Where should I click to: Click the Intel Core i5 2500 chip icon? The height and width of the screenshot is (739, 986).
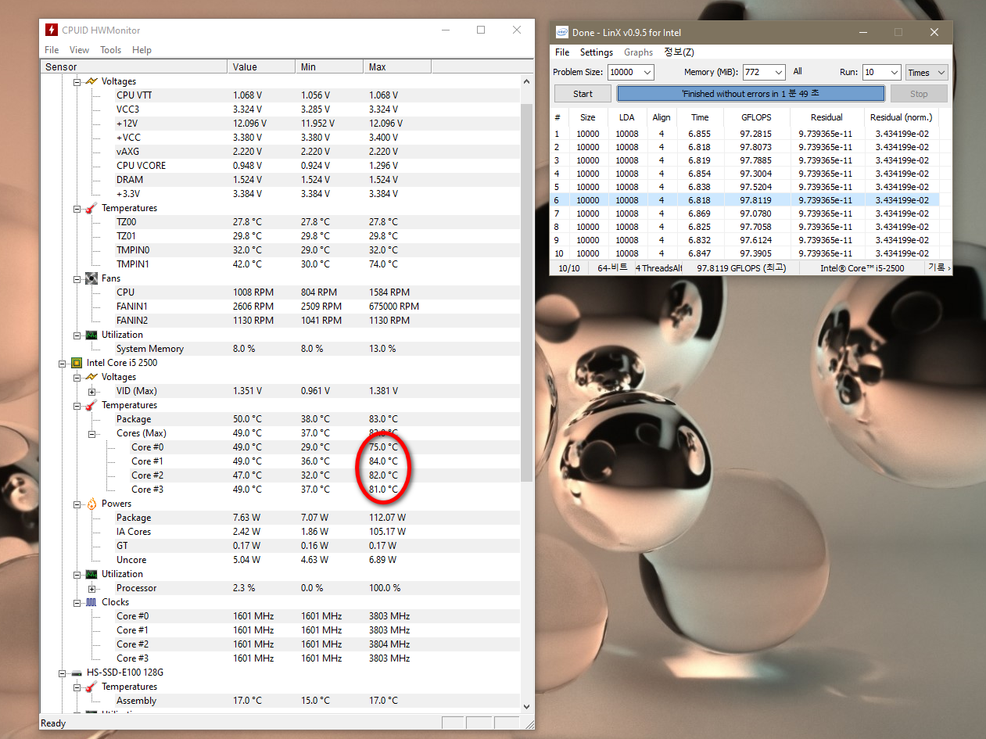coord(77,363)
